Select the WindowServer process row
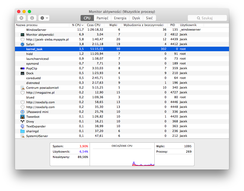244x191 pixels. (122, 30)
